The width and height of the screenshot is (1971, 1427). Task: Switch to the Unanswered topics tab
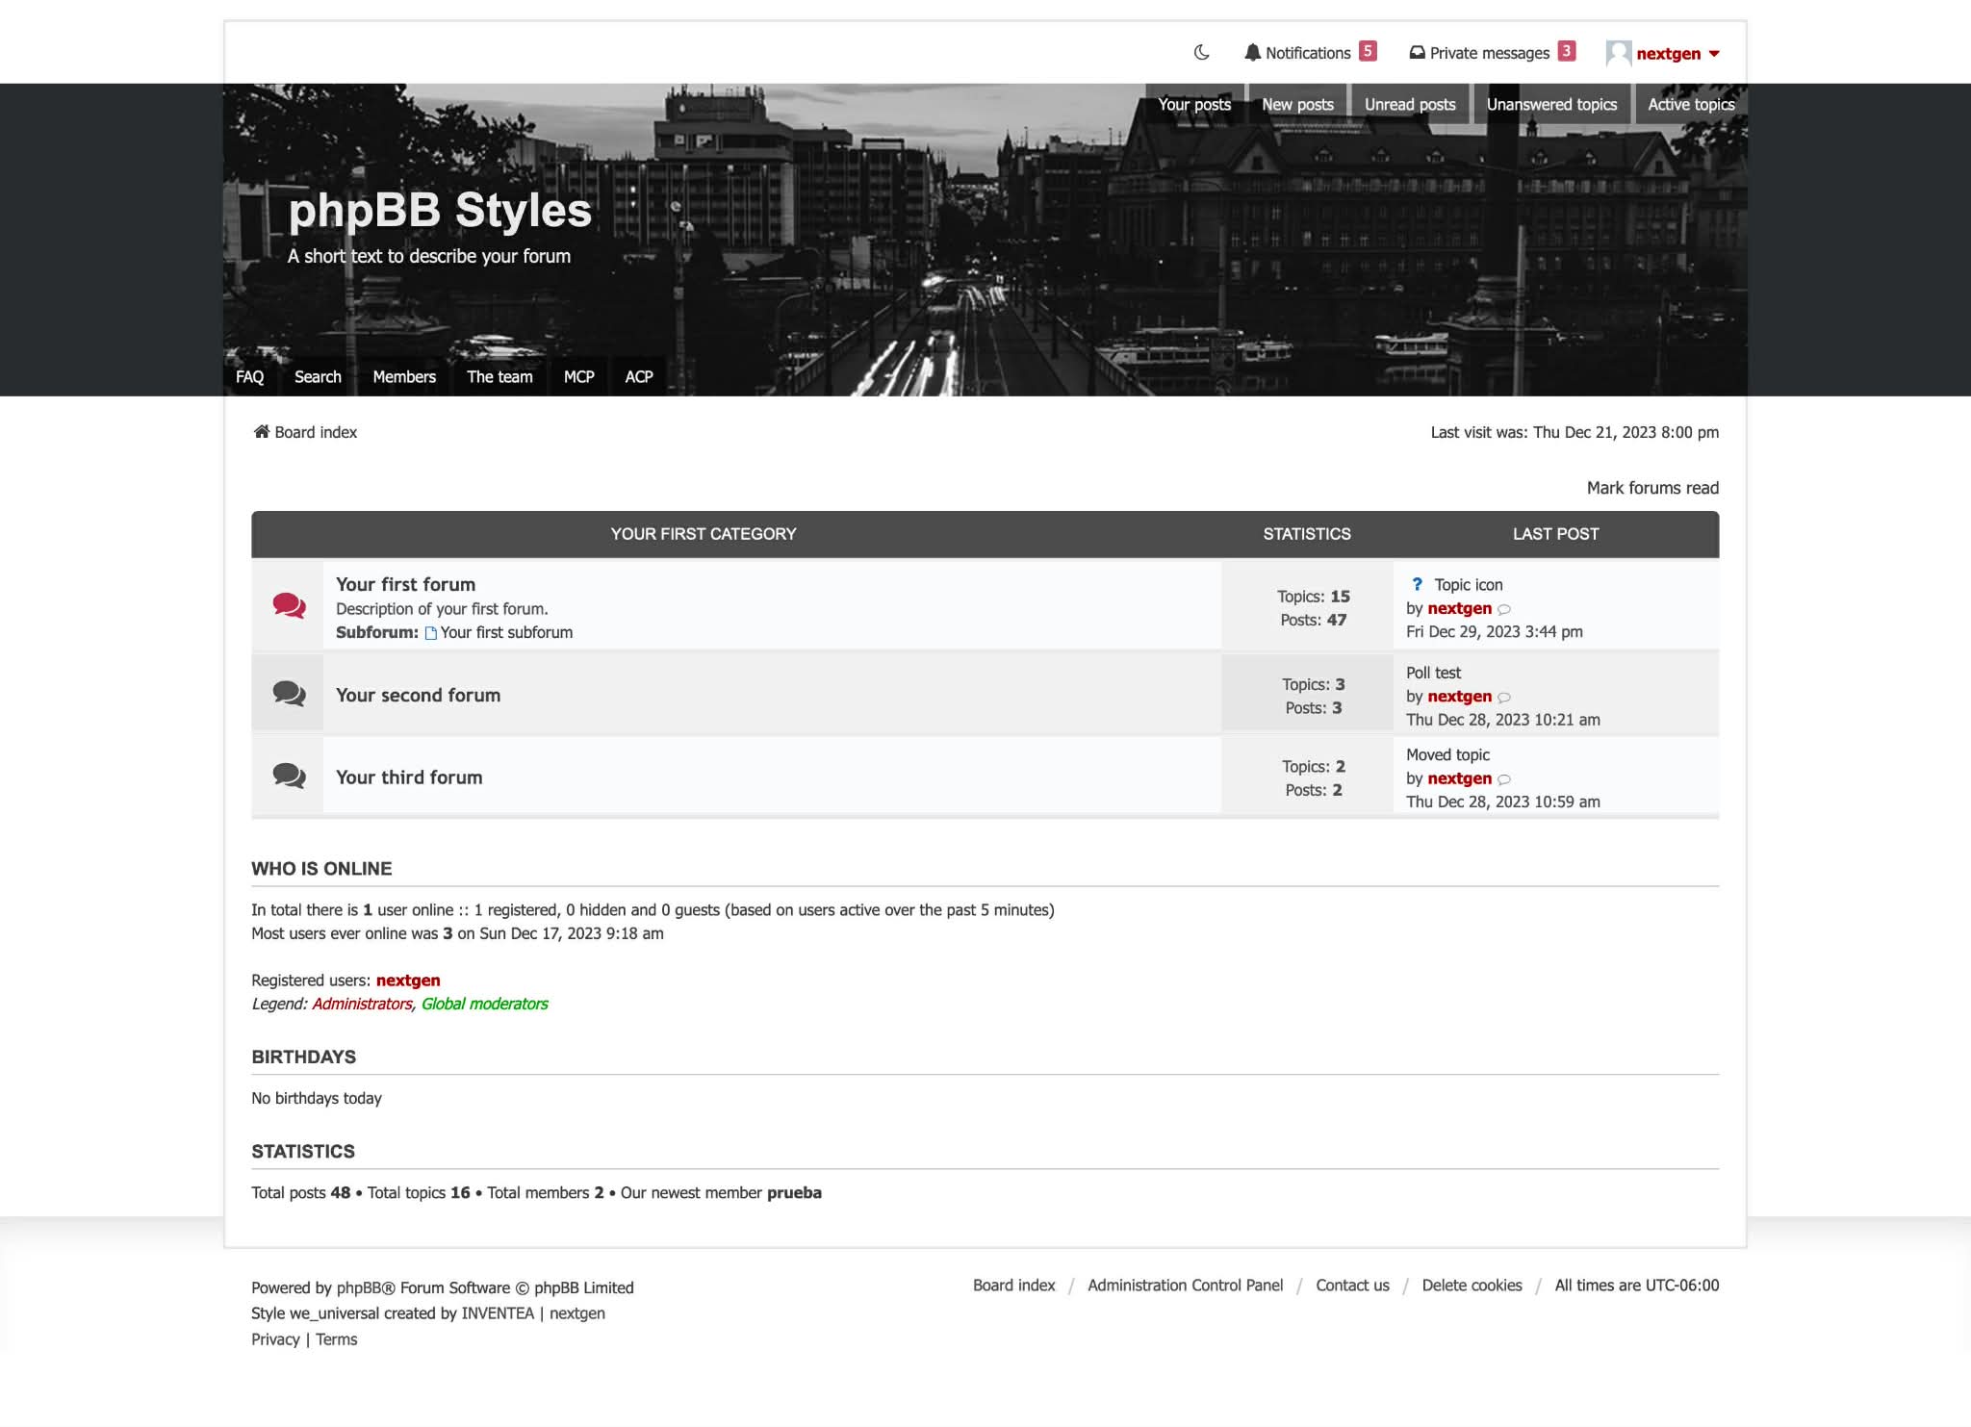[x=1551, y=104]
